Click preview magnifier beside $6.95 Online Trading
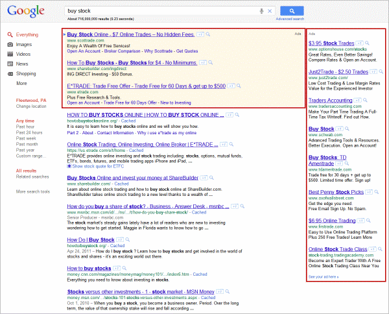This screenshot has height=314, width=389. click(x=368, y=221)
